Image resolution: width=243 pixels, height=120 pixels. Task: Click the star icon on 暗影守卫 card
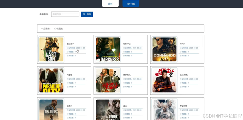click(124, 52)
